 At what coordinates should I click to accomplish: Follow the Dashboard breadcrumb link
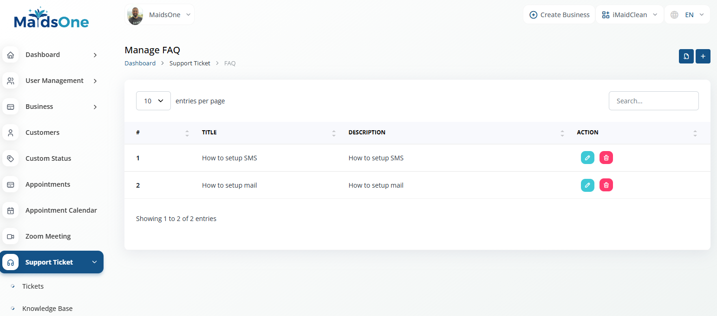140,63
